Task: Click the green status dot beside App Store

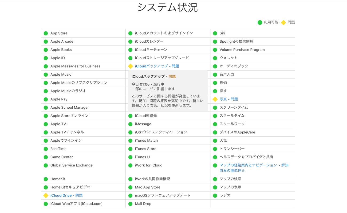Action: coord(46,33)
